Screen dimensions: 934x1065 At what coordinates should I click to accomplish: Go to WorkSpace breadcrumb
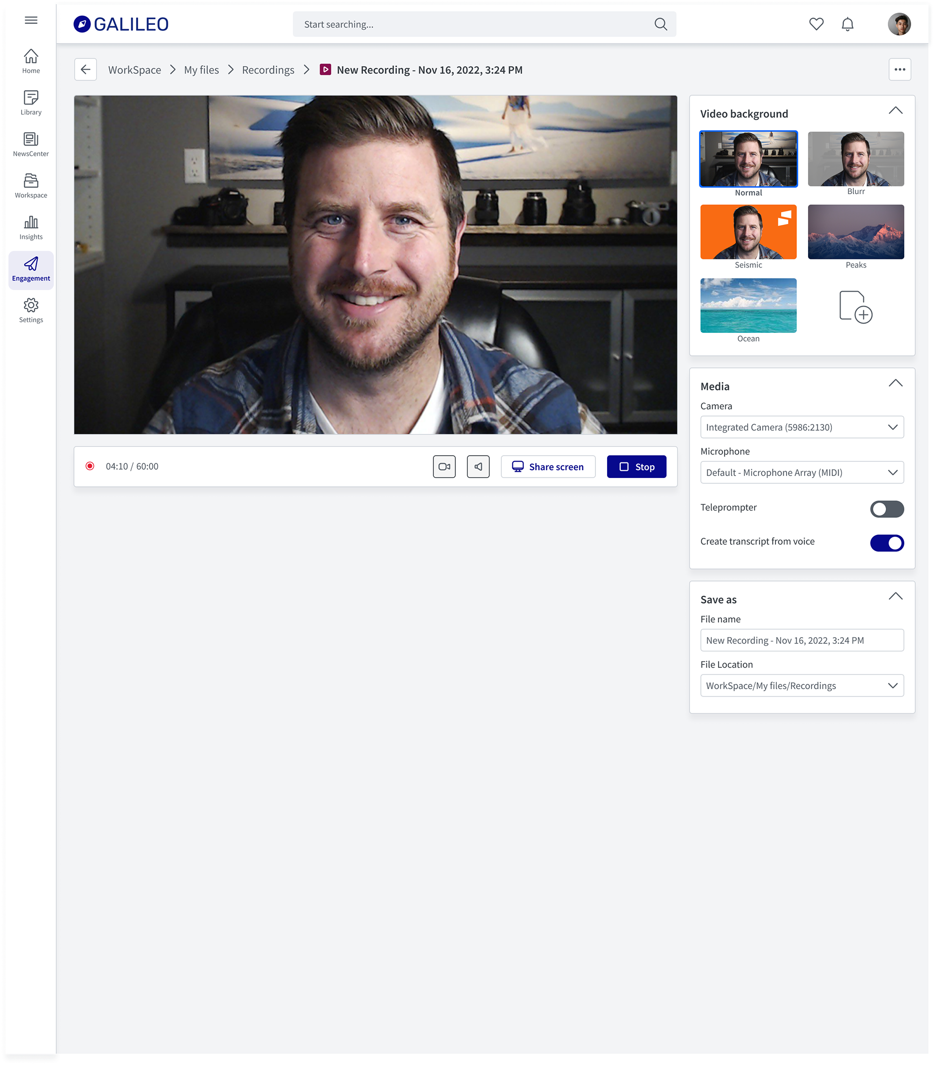pos(134,70)
